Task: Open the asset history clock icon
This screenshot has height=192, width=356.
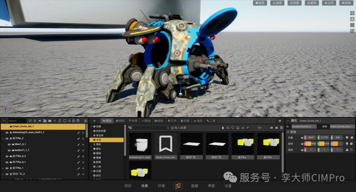Action: pyautogui.click(x=228, y=128)
